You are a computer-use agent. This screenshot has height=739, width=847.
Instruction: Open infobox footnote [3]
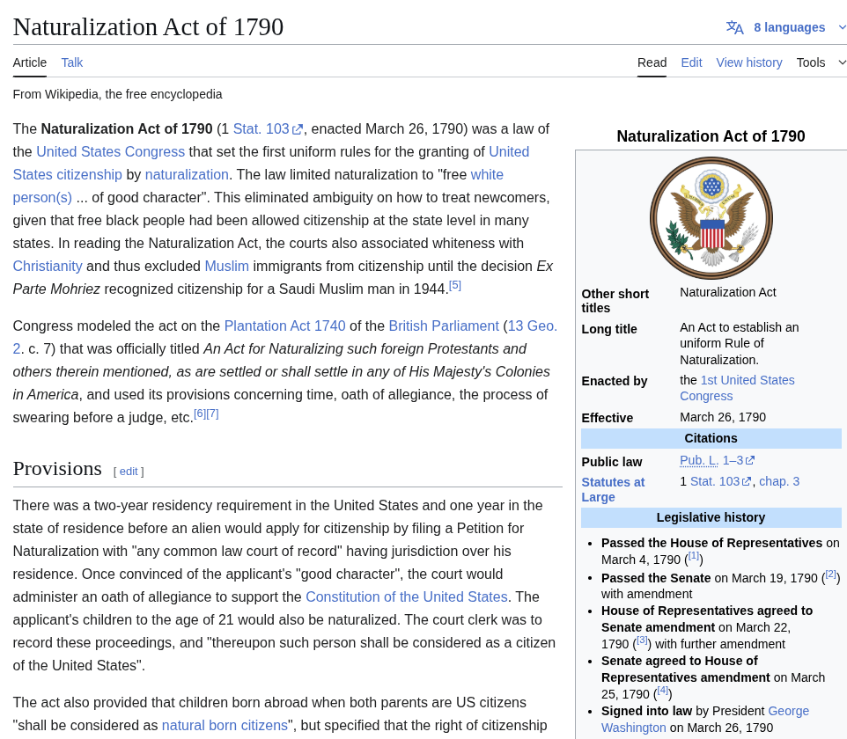click(x=642, y=640)
